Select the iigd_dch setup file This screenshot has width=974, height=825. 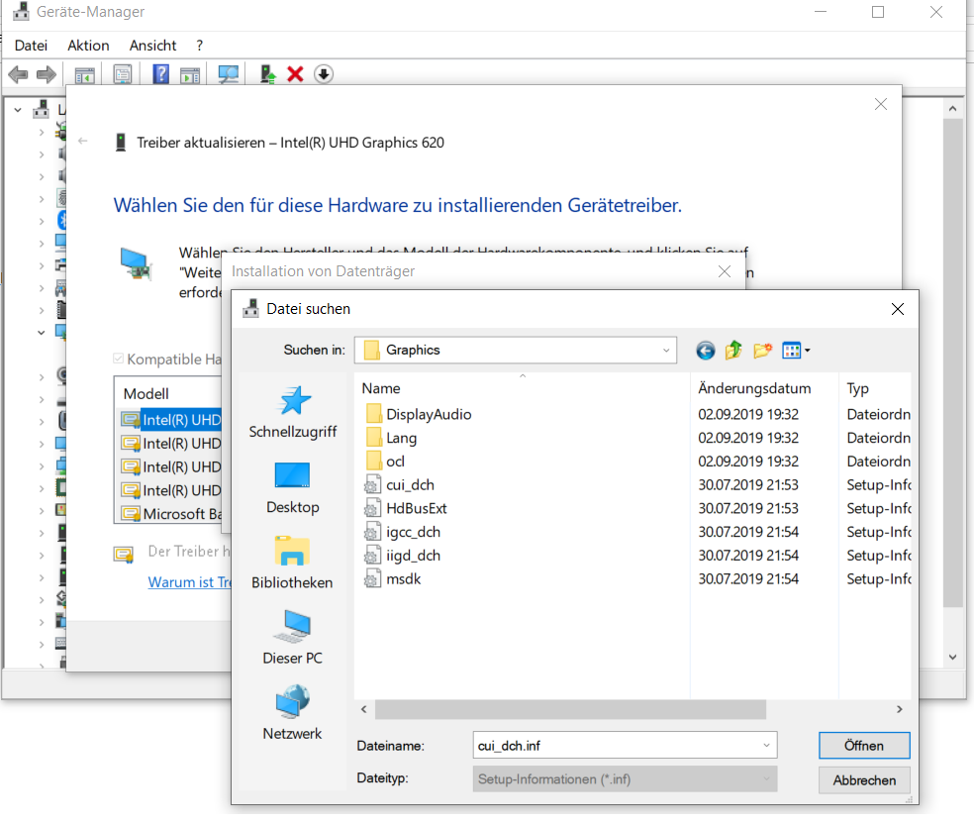403,556
